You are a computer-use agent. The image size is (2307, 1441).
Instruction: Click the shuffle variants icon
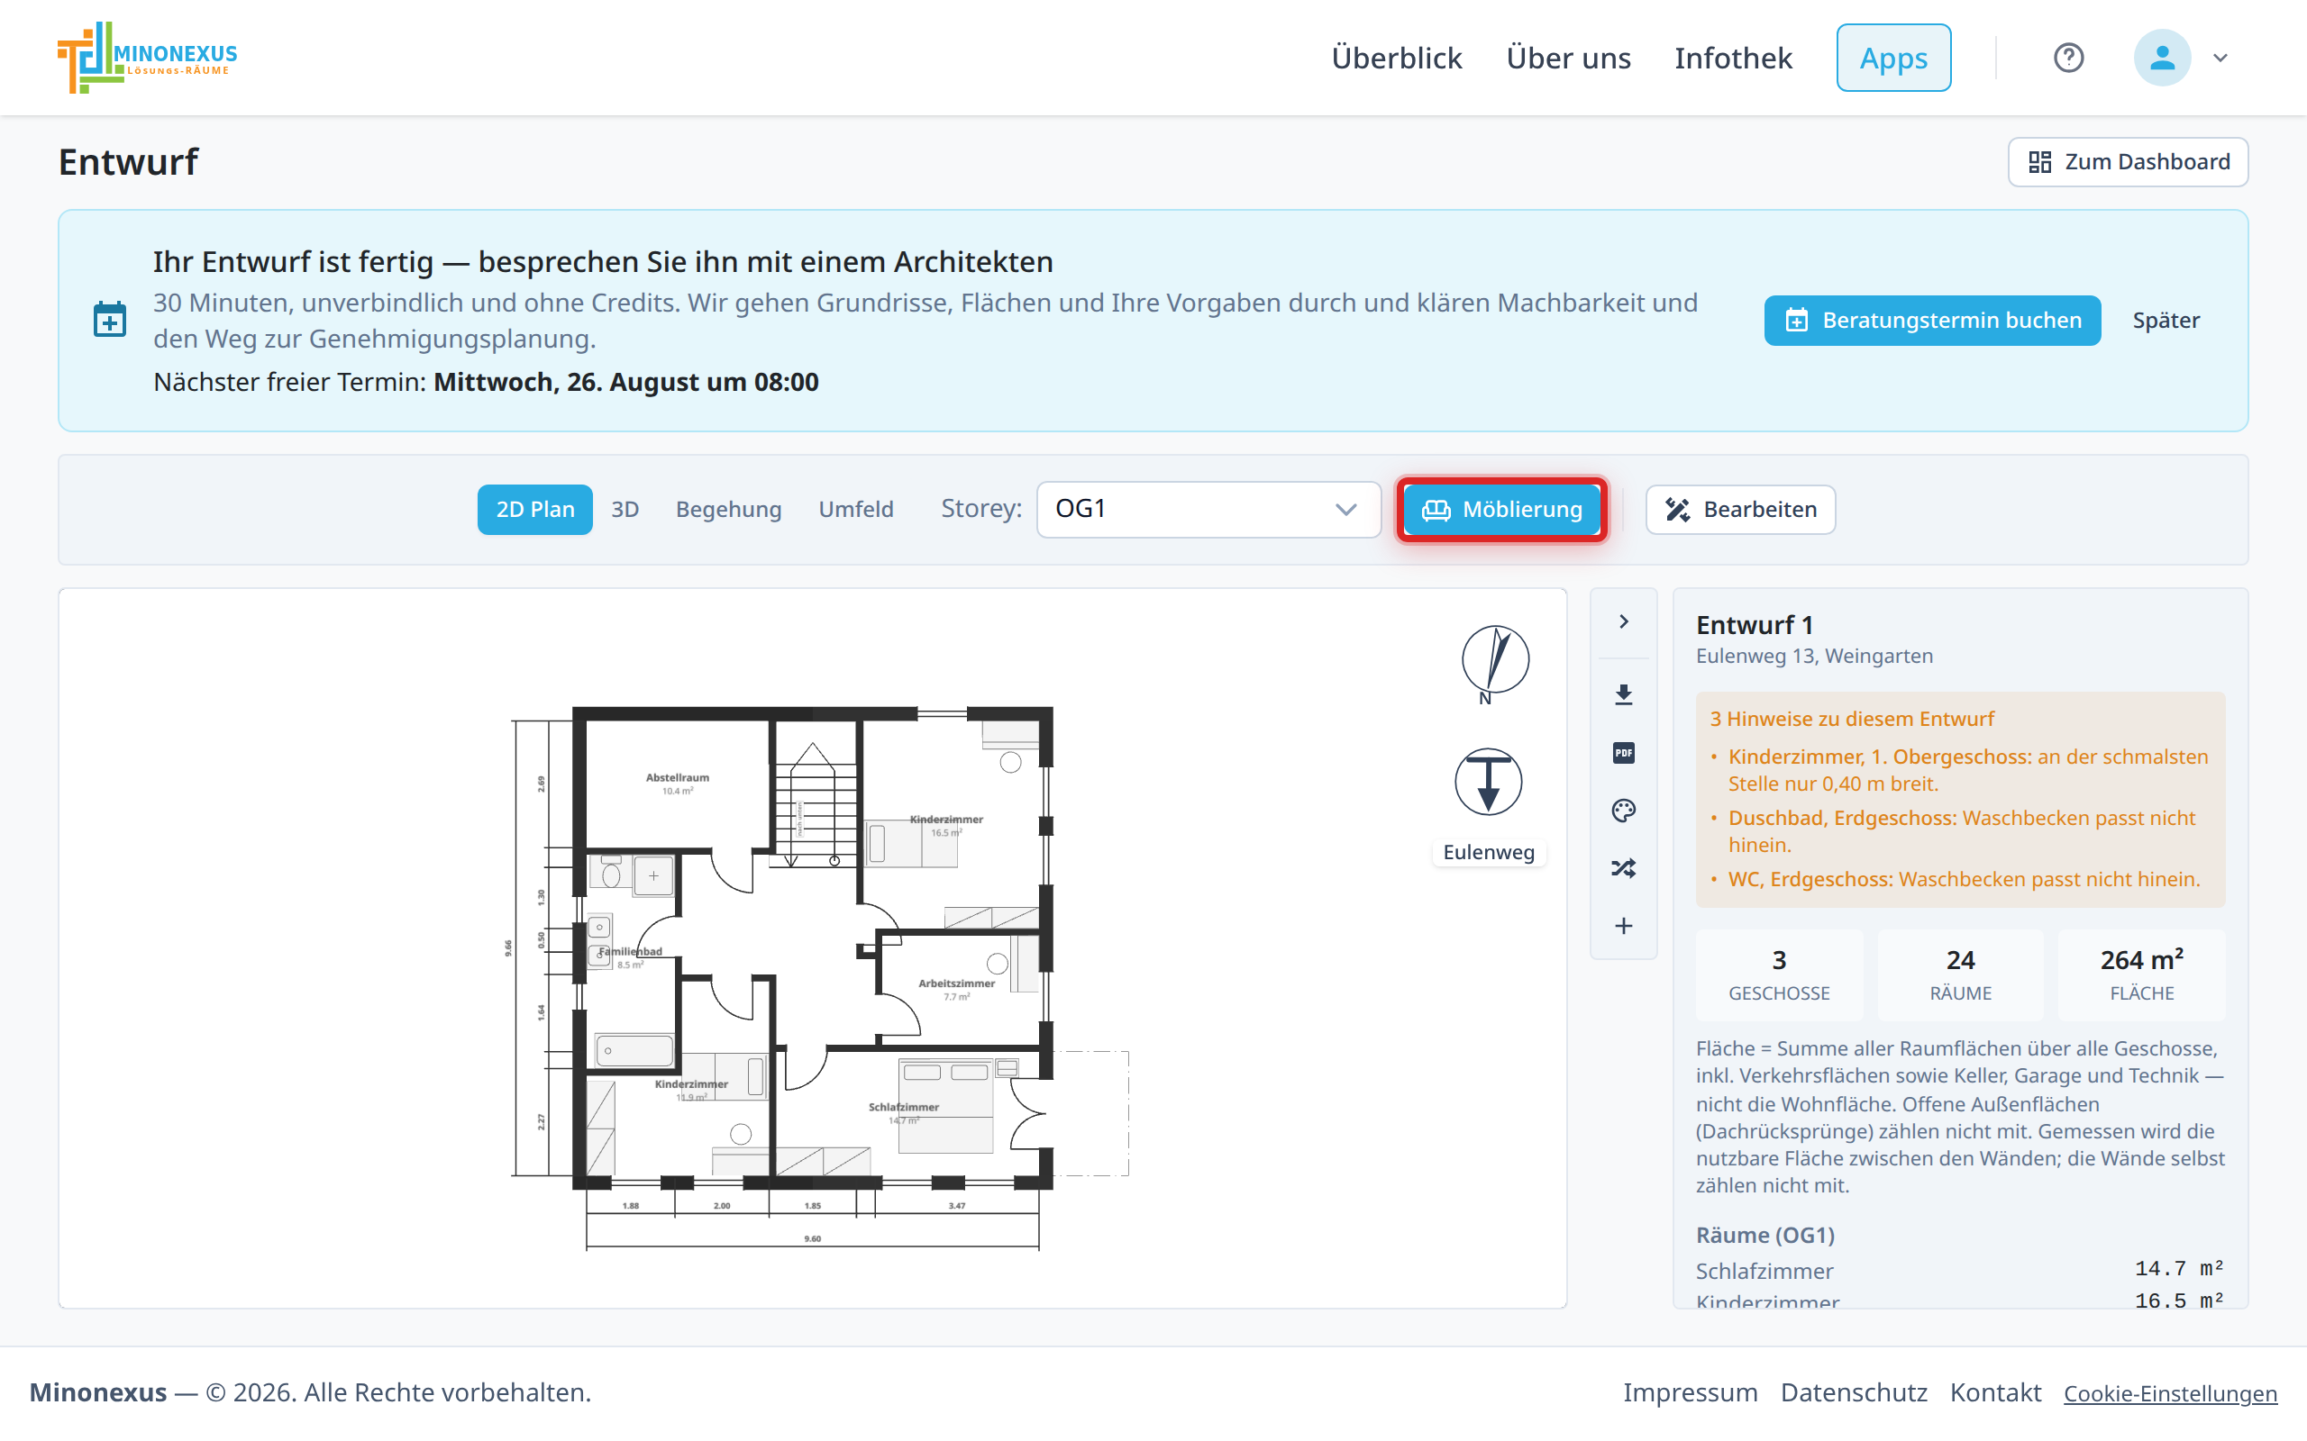pyautogui.click(x=1624, y=868)
